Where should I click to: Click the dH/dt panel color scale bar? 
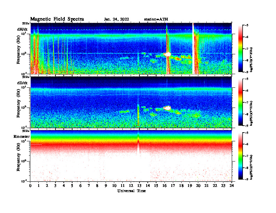click(240, 49)
